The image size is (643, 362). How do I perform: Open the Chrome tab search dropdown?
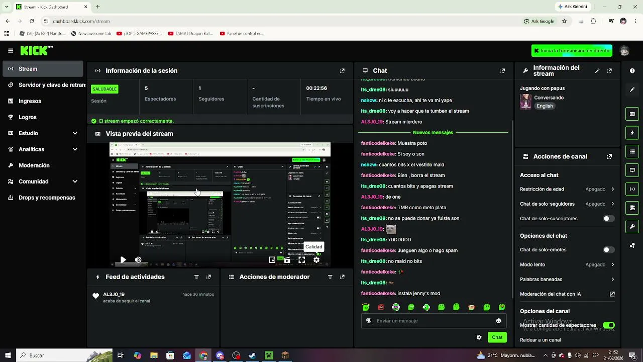(7, 7)
